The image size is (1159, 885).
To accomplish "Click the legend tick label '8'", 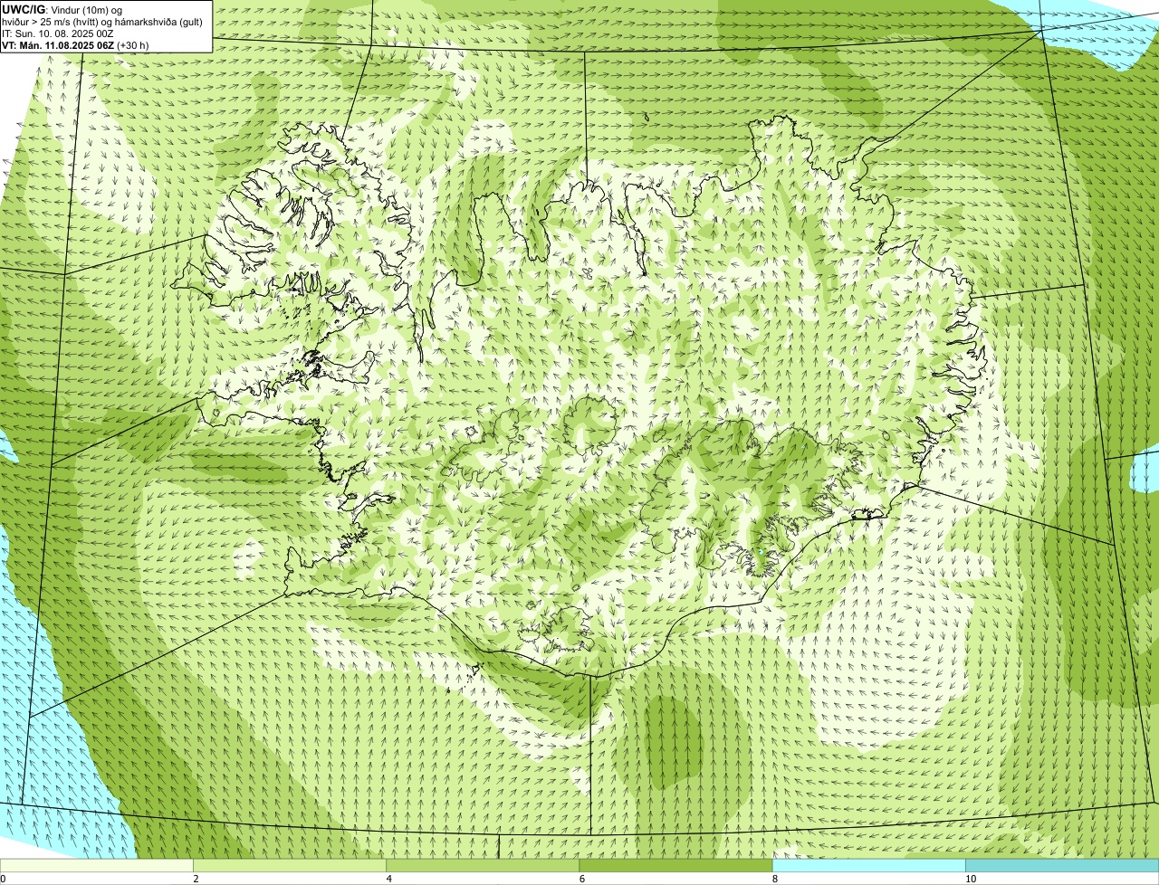I will click(x=775, y=879).
